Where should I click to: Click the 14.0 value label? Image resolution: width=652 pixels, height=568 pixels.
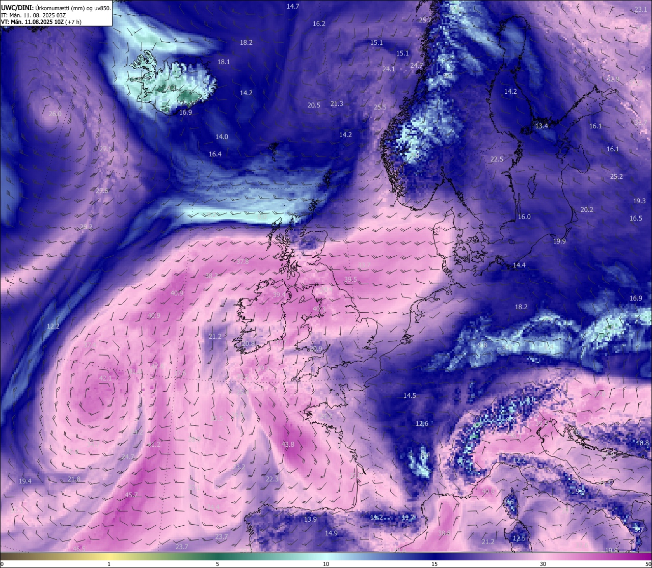[x=222, y=137]
